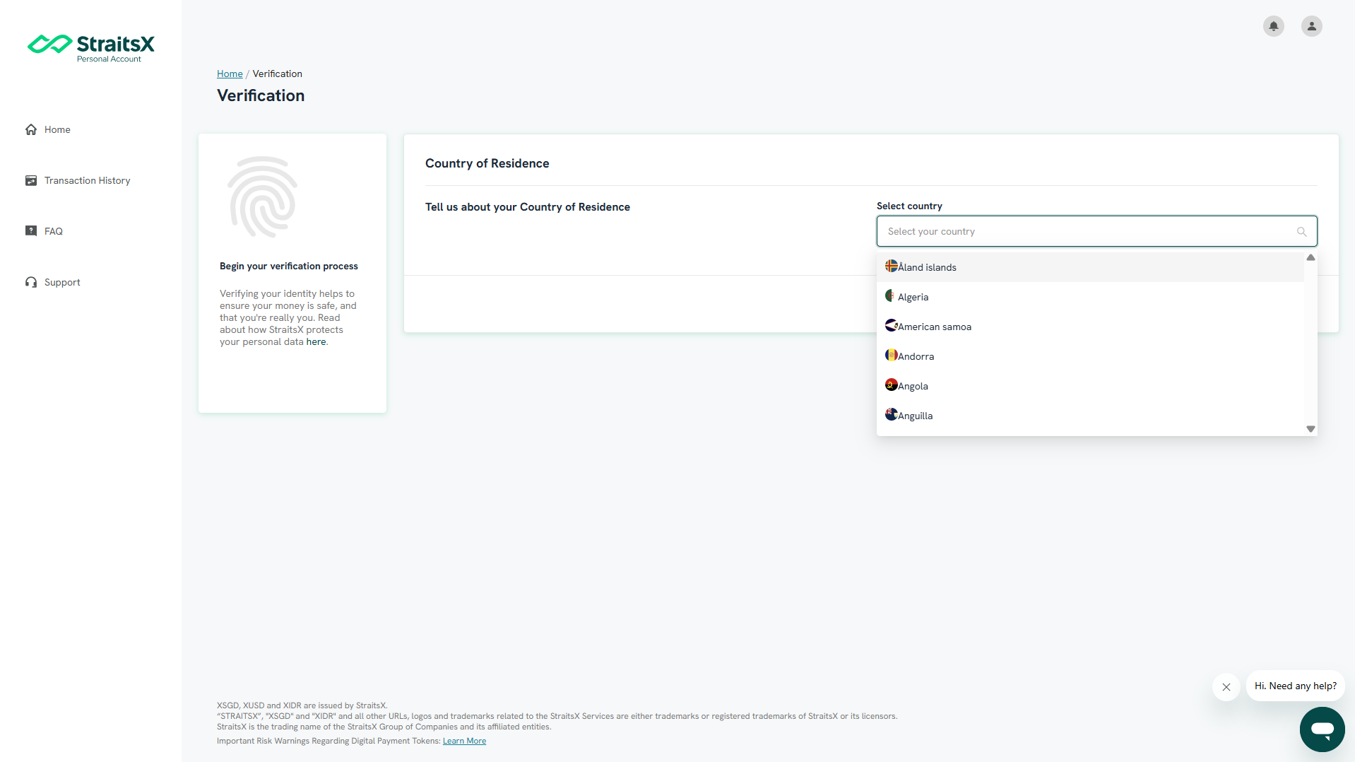Click the Home house icon in sidebar
The image size is (1355, 762).
[x=31, y=129]
